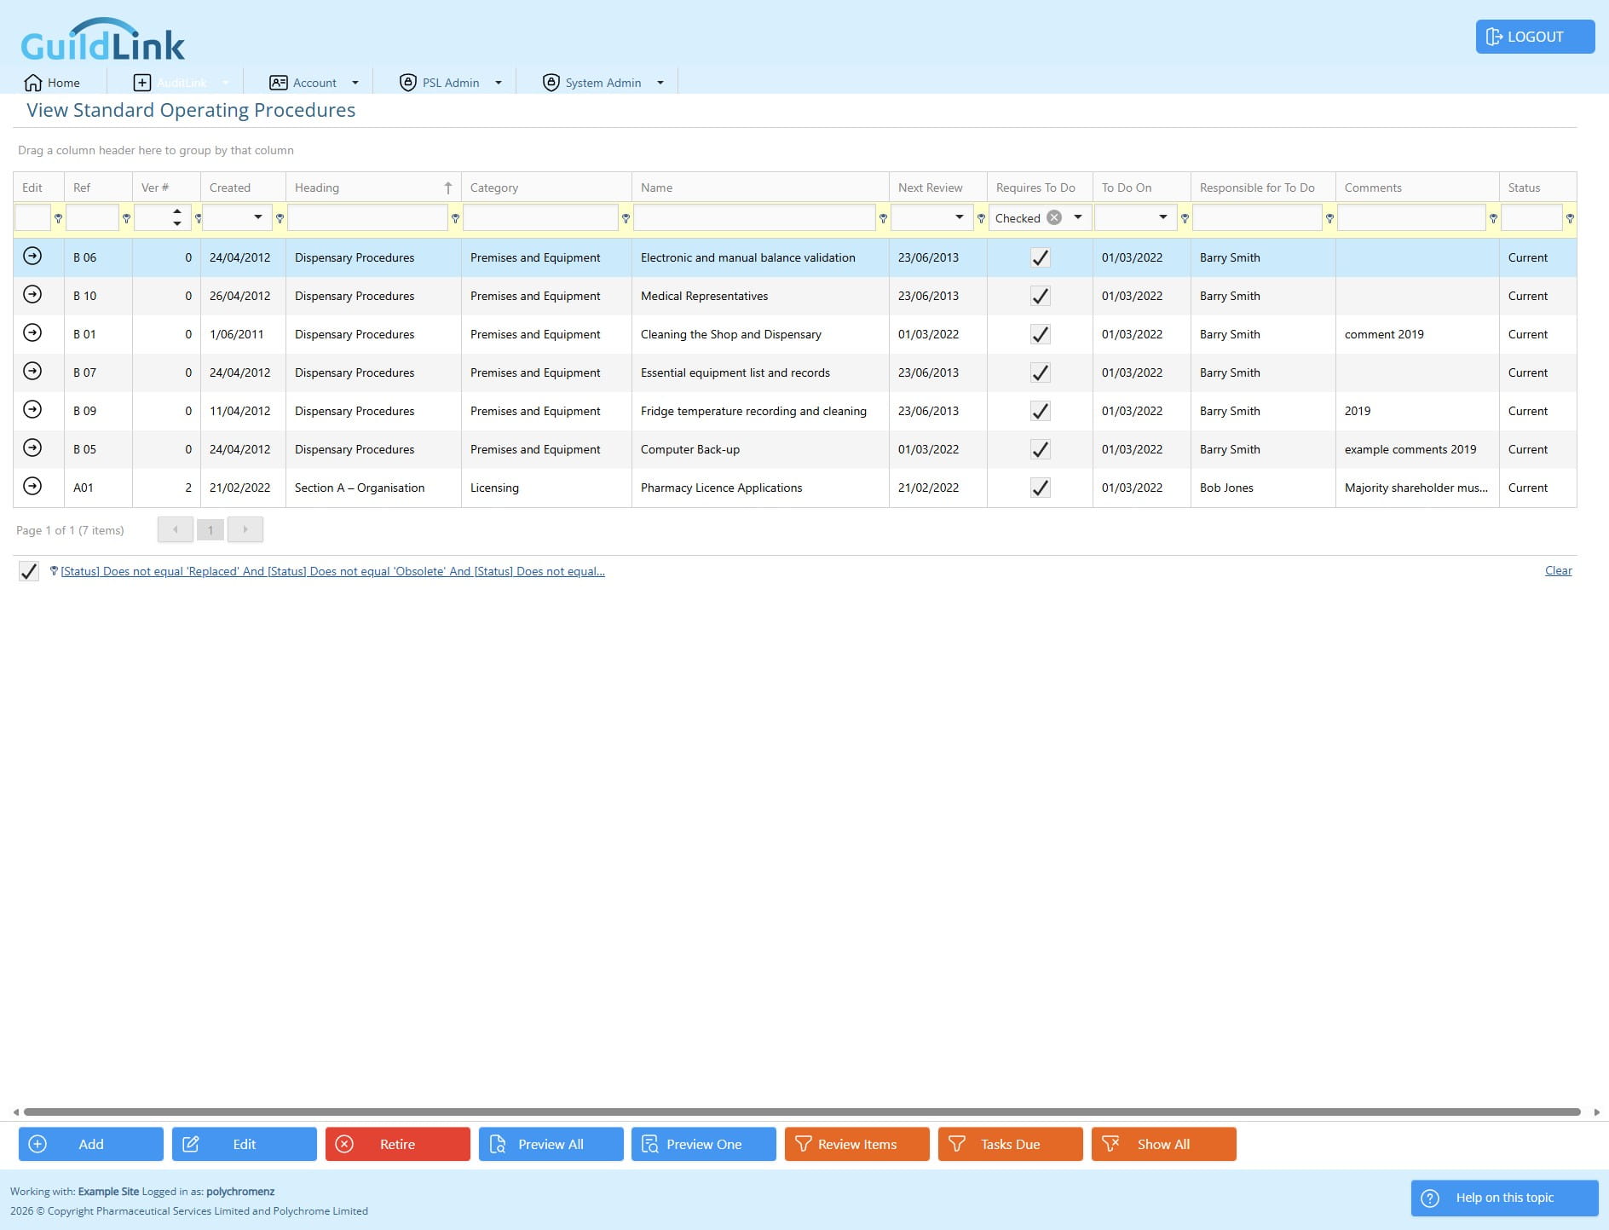Clear the Checked filter with the x icon
The image size is (1609, 1230).
coord(1054,217)
